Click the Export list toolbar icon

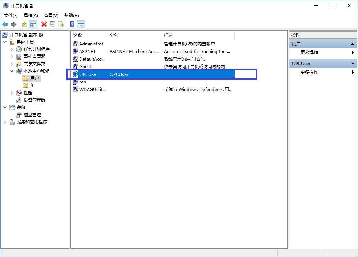click(61, 24)
